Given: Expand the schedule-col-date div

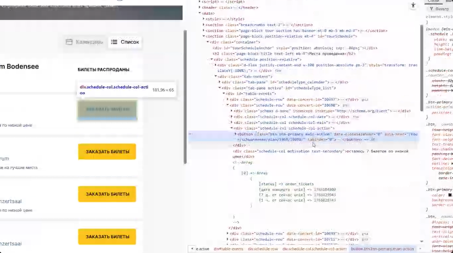Looking at the screenshot, I should click(232, 117).
